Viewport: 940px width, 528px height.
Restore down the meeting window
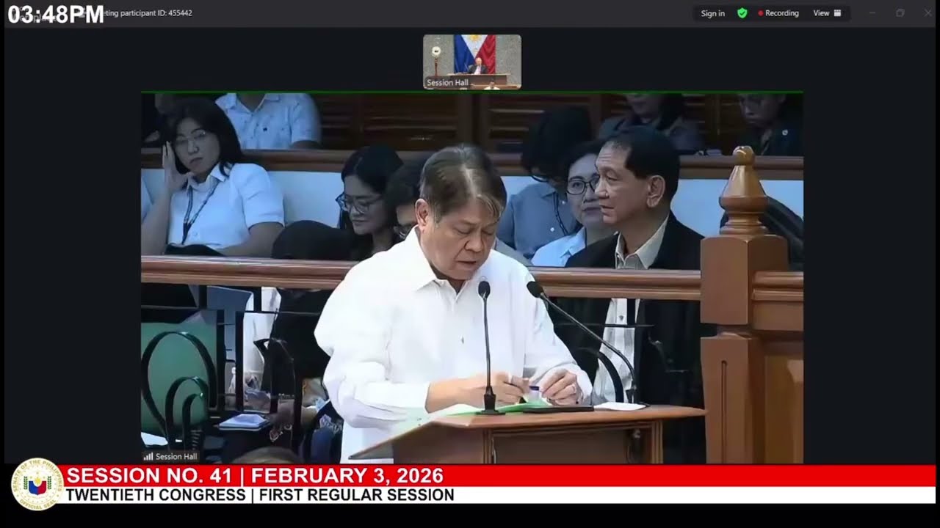point(900,13)
